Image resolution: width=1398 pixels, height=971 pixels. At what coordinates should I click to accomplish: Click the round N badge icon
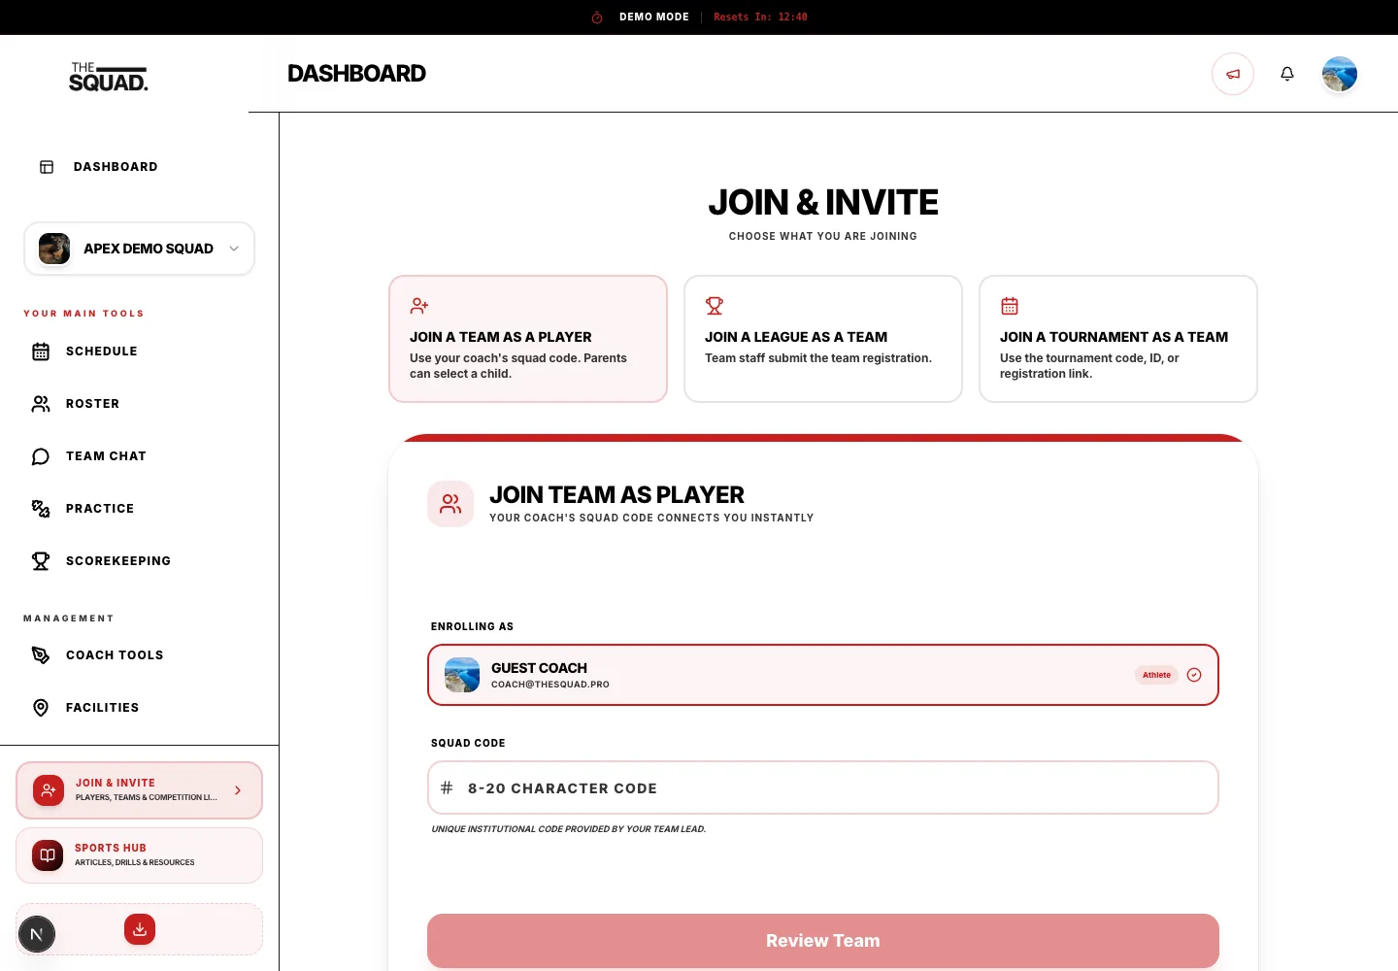37,934
